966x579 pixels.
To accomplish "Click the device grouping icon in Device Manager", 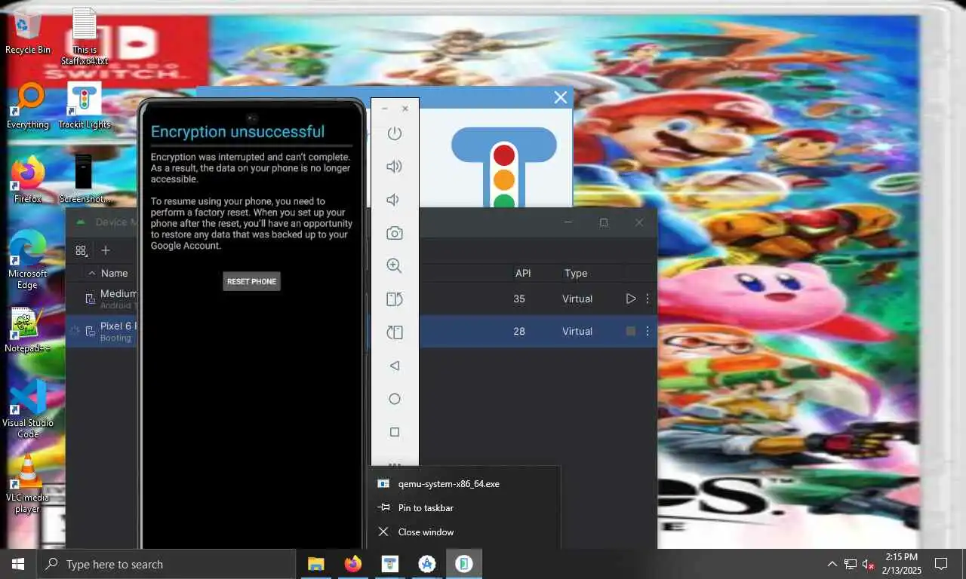I will (x=82, y=250).
